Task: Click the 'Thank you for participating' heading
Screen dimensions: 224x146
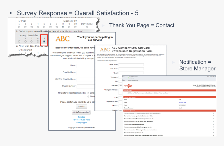Action: pyautogui.click(x=95, y=39)
